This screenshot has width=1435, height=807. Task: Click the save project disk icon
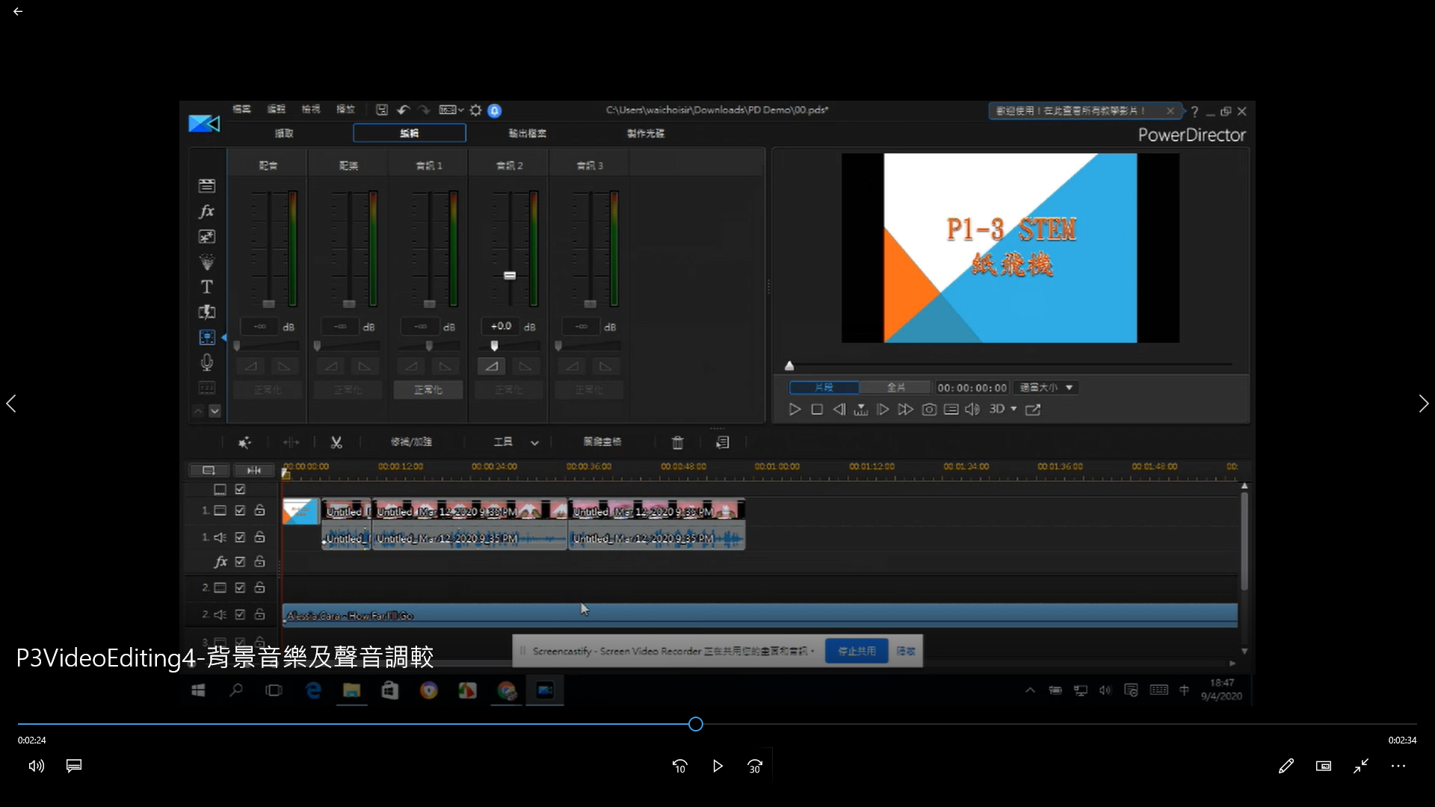click(x=382, y=110)
